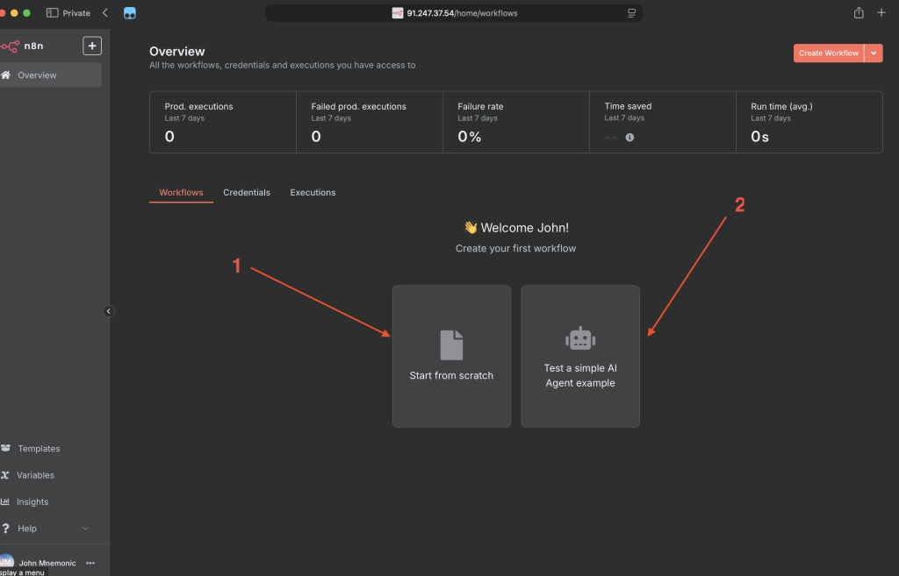The image size is (899, 576).
Task: Click the Help question mark icon
Action: click(x=6, y=528)
